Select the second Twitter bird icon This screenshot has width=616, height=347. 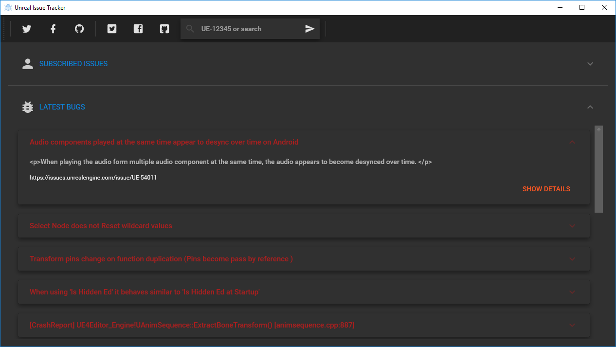click(x=111, y=29)
